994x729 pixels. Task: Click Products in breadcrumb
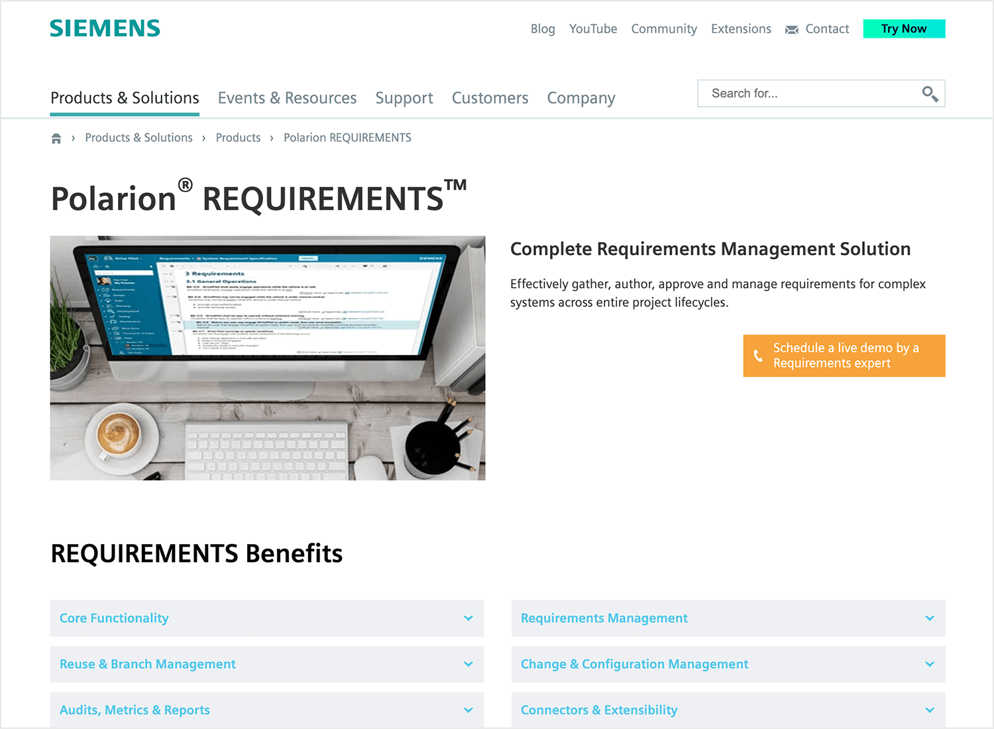(238, 138)
